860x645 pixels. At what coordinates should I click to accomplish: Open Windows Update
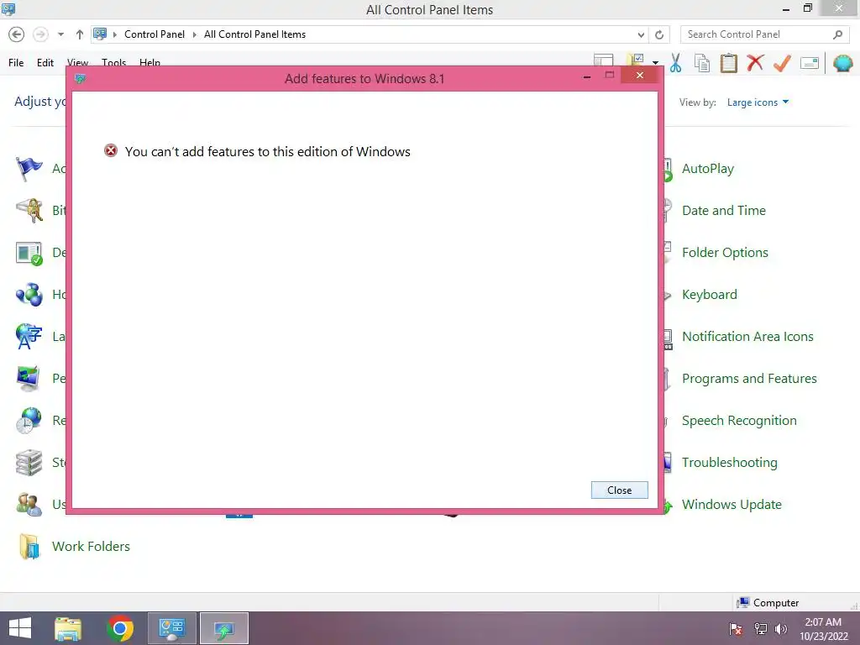click(732, 505)
